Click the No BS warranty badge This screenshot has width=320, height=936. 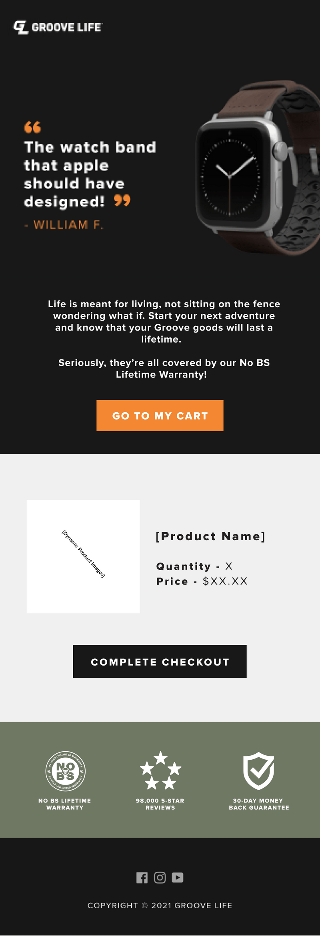65,771
